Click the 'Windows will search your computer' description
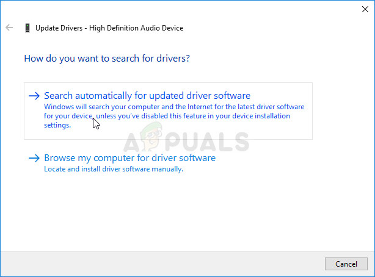375x277 pixels. tap(174, 116)
